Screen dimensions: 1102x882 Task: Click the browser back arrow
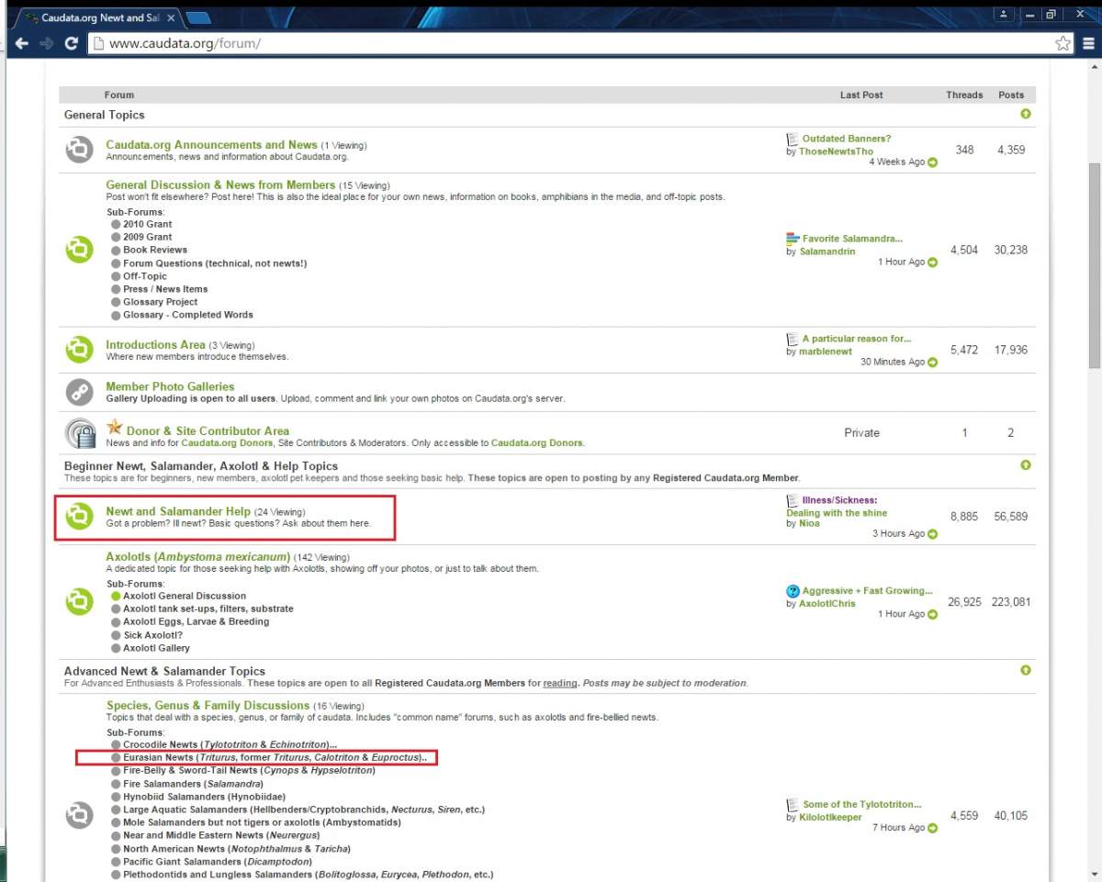(x=21, y=43)
